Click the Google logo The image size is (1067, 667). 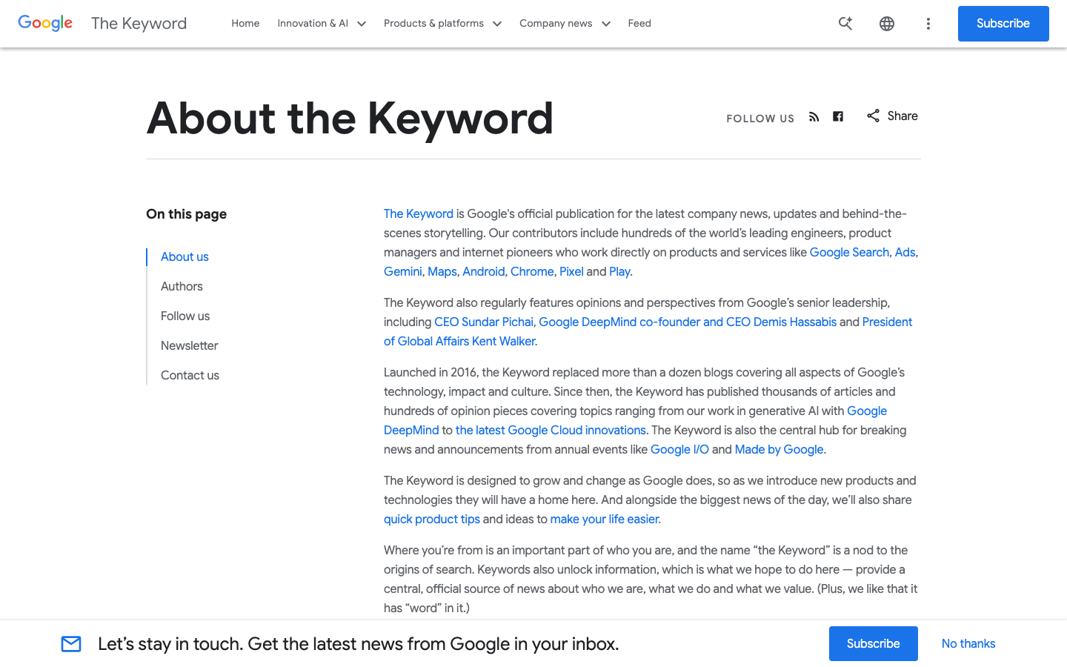(45, 23)
